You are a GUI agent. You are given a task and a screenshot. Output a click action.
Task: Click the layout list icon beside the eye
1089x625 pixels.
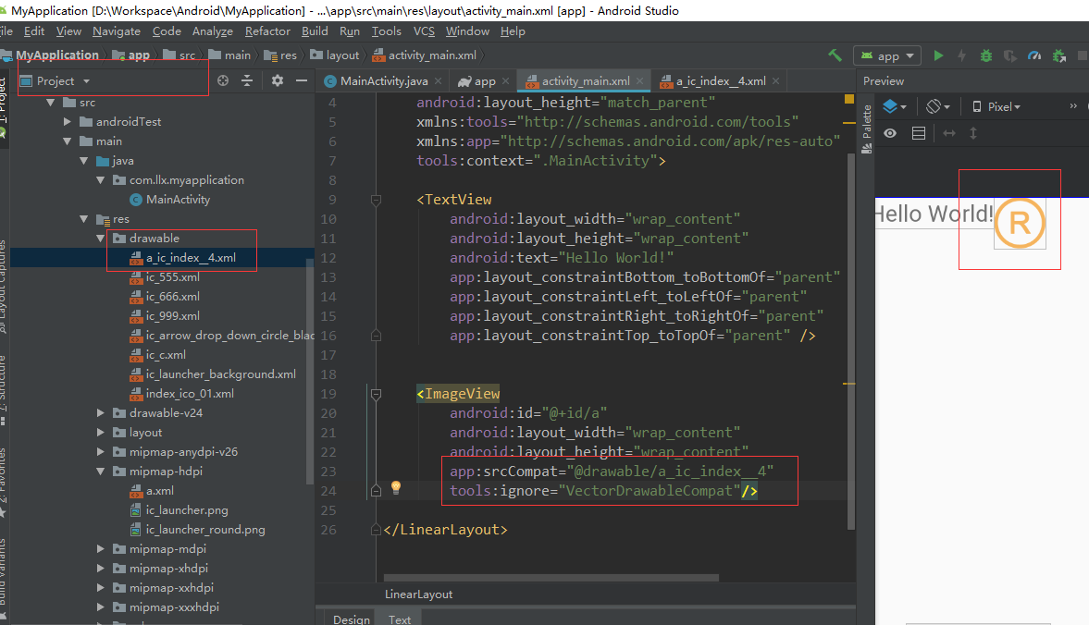click(918, 133)
